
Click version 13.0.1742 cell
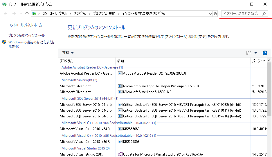(x=259, y=104)
